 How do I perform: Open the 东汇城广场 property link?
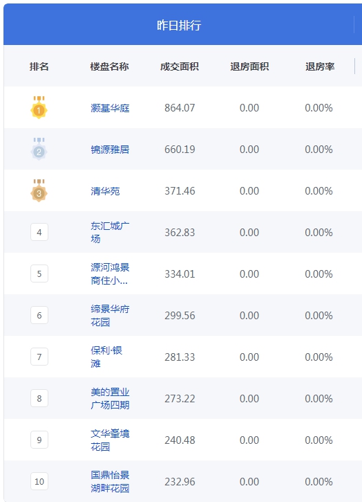tap(110, 232)
